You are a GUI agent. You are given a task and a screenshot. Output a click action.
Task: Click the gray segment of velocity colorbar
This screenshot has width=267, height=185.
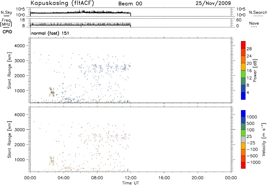pyautogui.click(x=243, y=140)
